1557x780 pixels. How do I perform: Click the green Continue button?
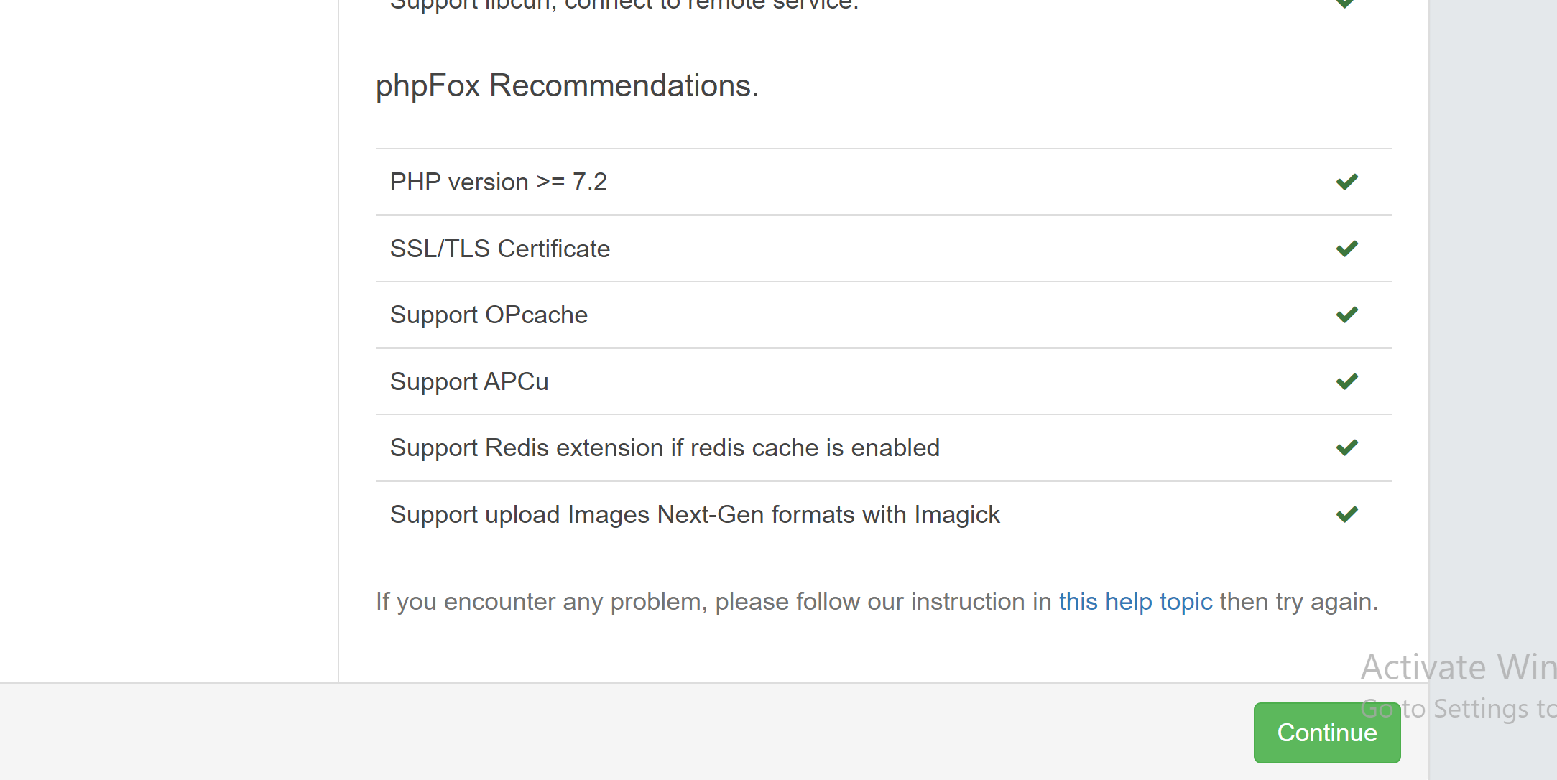[x=1327, y=733]
